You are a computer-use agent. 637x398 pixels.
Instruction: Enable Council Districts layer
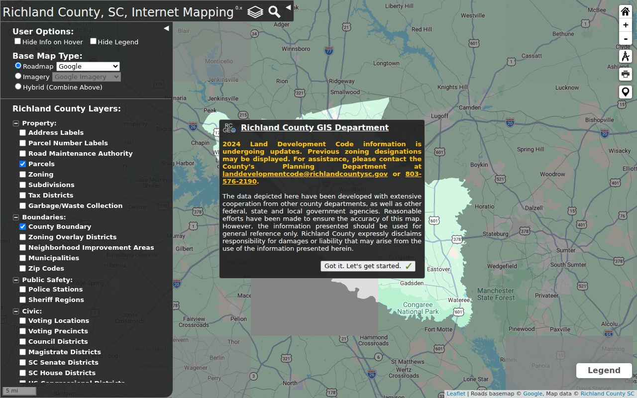click(22, 341)
